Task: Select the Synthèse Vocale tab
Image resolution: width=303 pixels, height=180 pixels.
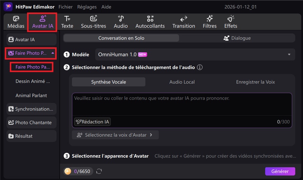Action: (109, 82)
